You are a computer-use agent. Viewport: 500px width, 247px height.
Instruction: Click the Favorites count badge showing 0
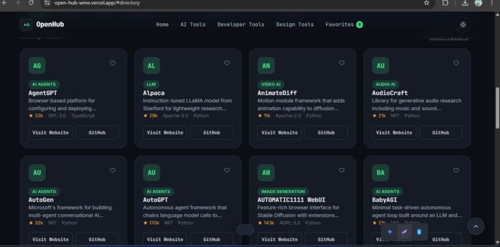tap(359, 25)
